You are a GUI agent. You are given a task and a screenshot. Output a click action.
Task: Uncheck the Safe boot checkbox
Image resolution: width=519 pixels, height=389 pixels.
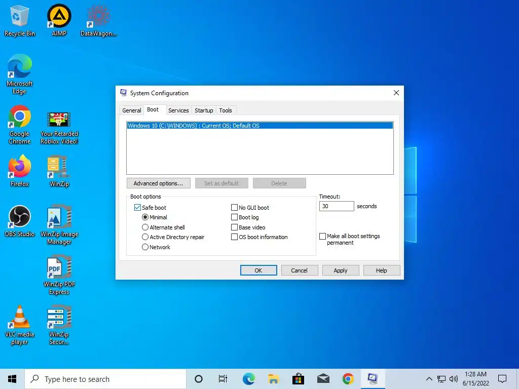pyautogui.click(x=137, y=207)
